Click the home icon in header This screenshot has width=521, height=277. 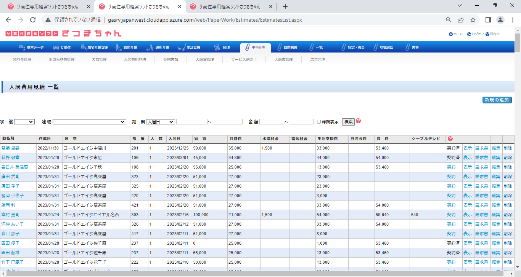click(x=451, y=34)
